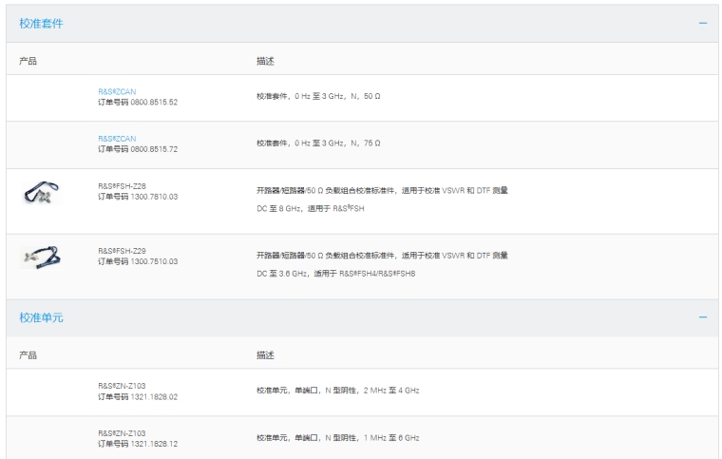Click the 50 Ω calibration kit description

click(318, 97)
